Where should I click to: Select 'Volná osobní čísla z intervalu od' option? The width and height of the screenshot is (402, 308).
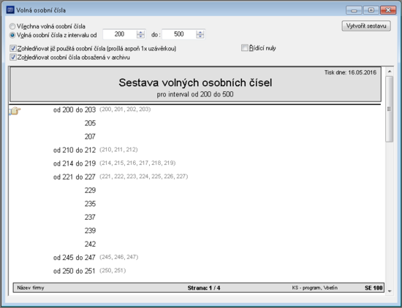[x=12, y=35]
